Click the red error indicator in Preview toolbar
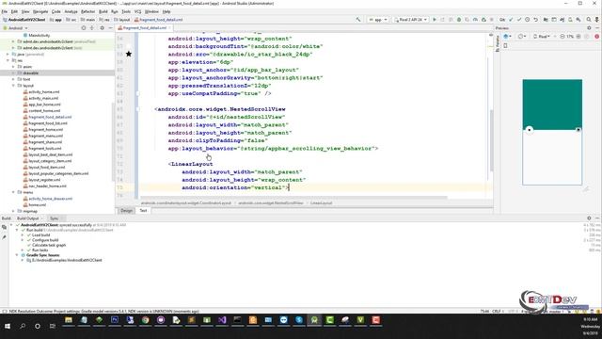The height and width of the screenshot is (339, 602). (596, 37)
